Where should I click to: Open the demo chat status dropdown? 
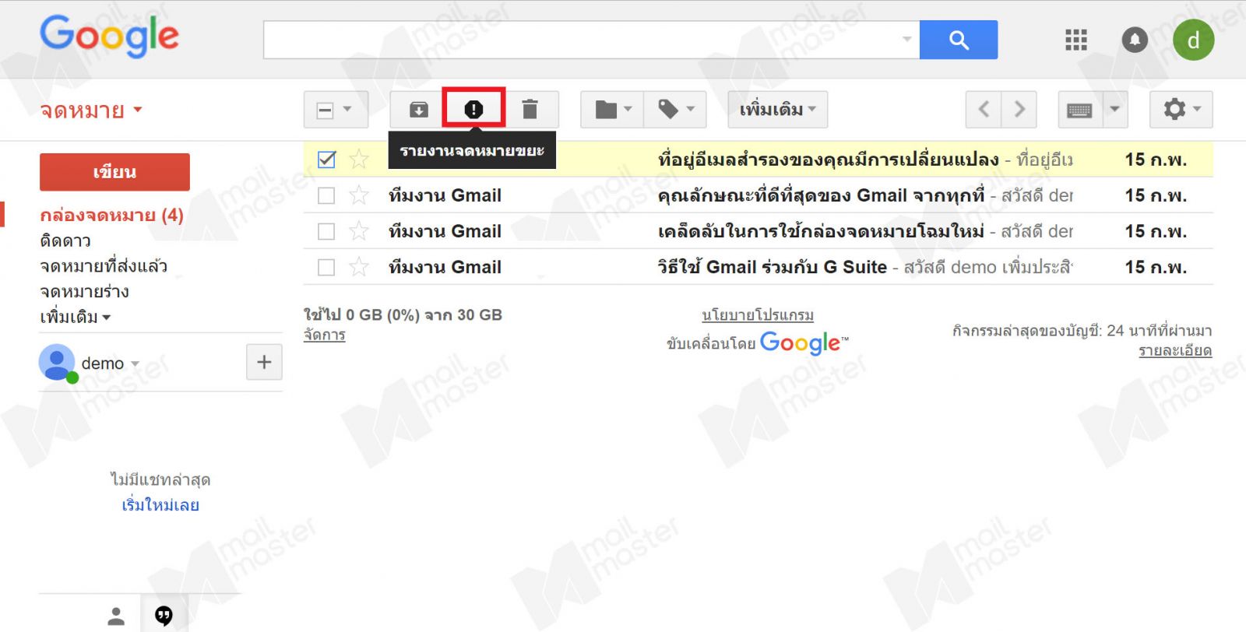pyautogui.click(x=135, y=363)
